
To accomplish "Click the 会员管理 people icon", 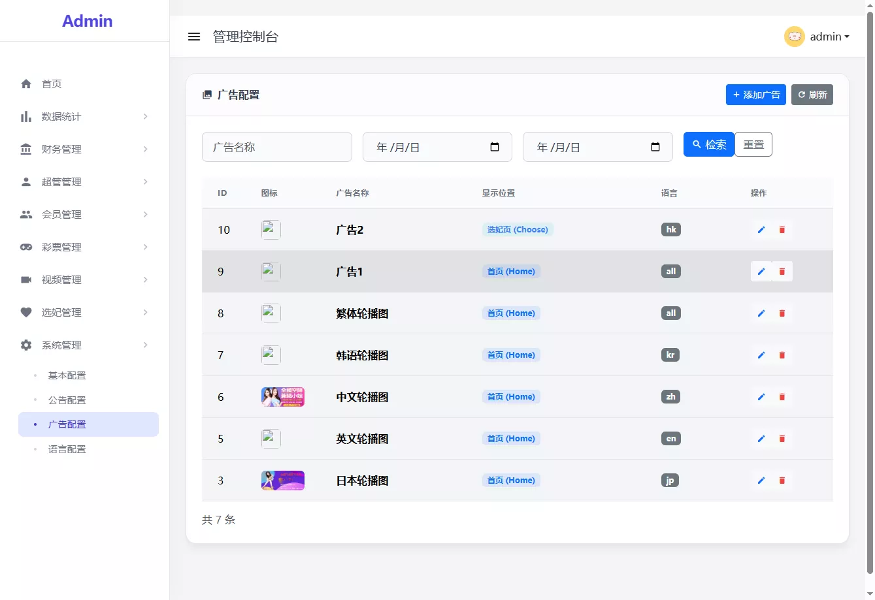I will coord(25,214).
